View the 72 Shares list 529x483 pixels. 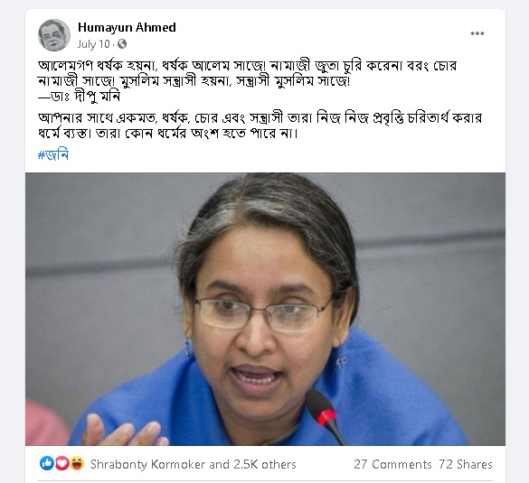pos(466,464)
